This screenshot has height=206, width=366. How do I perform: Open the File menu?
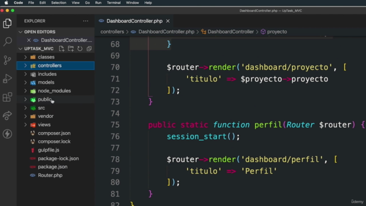[31, 3]
